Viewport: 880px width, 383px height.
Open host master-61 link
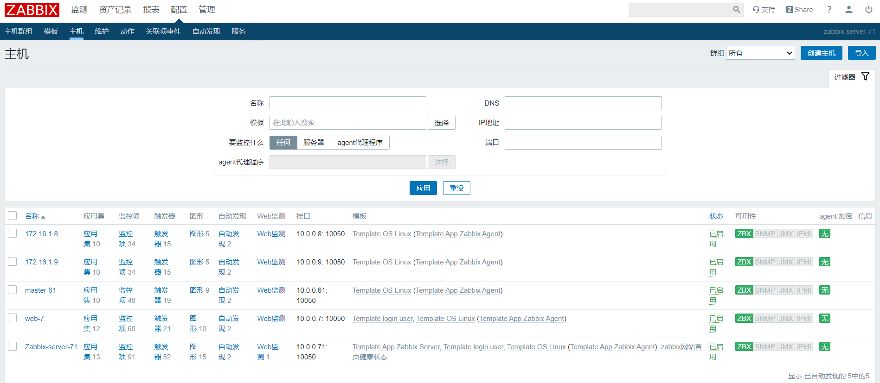point(40,290)
